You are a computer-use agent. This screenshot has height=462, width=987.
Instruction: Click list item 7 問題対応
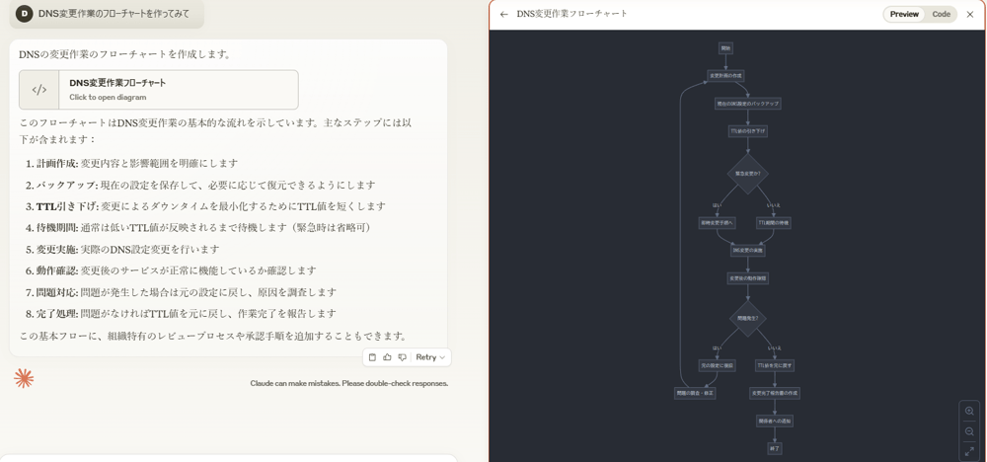[x=181, y=292]
